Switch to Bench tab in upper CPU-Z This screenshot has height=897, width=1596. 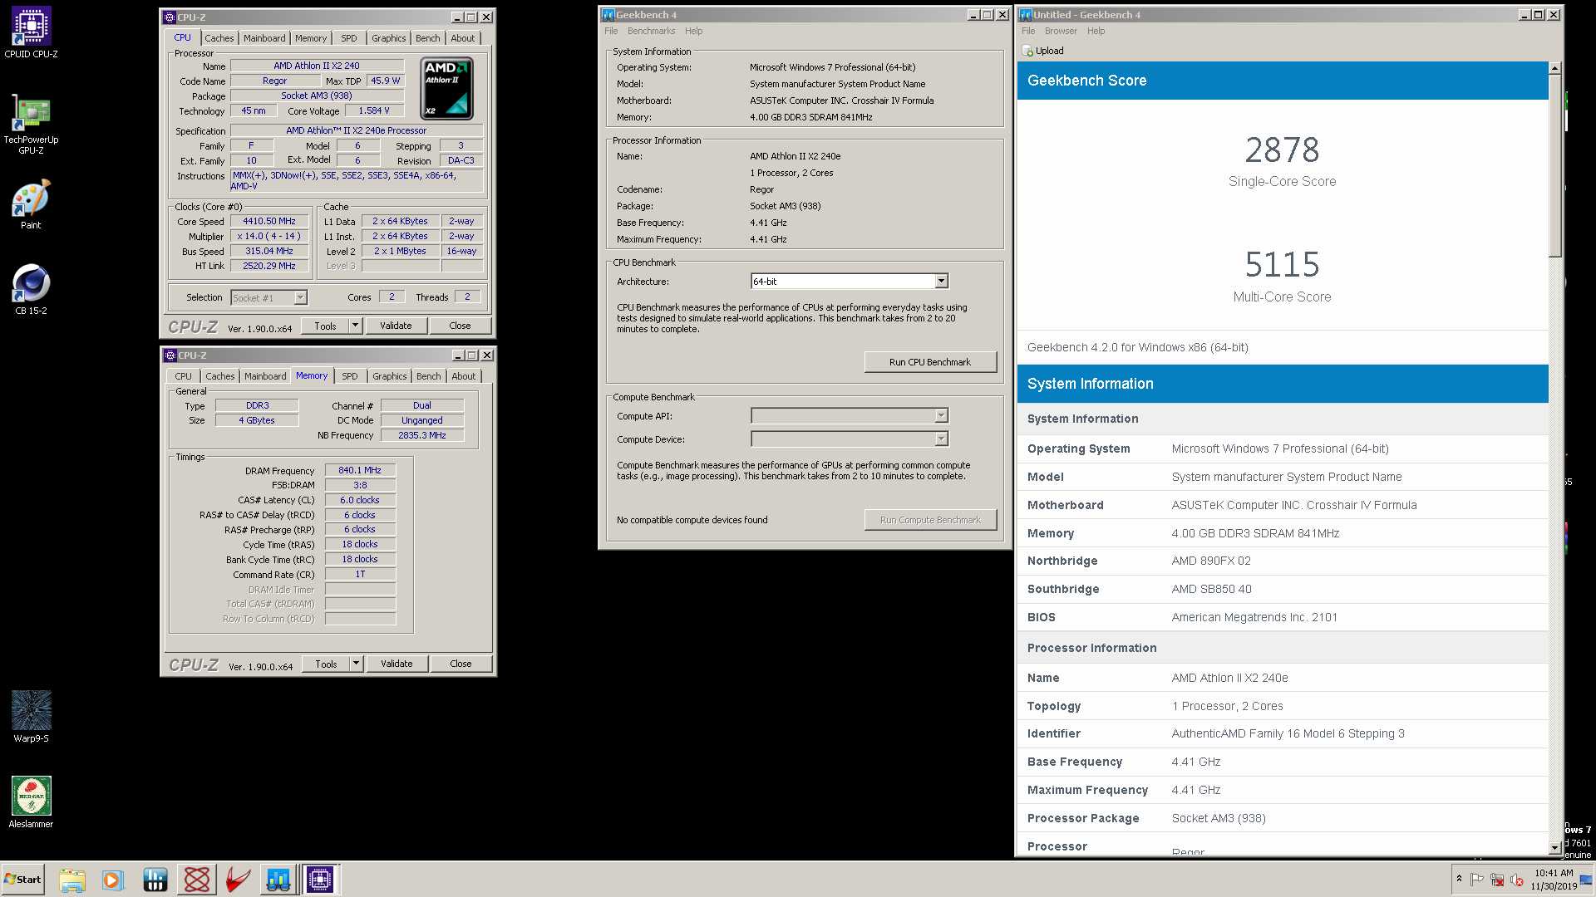(x=428, y=38)
